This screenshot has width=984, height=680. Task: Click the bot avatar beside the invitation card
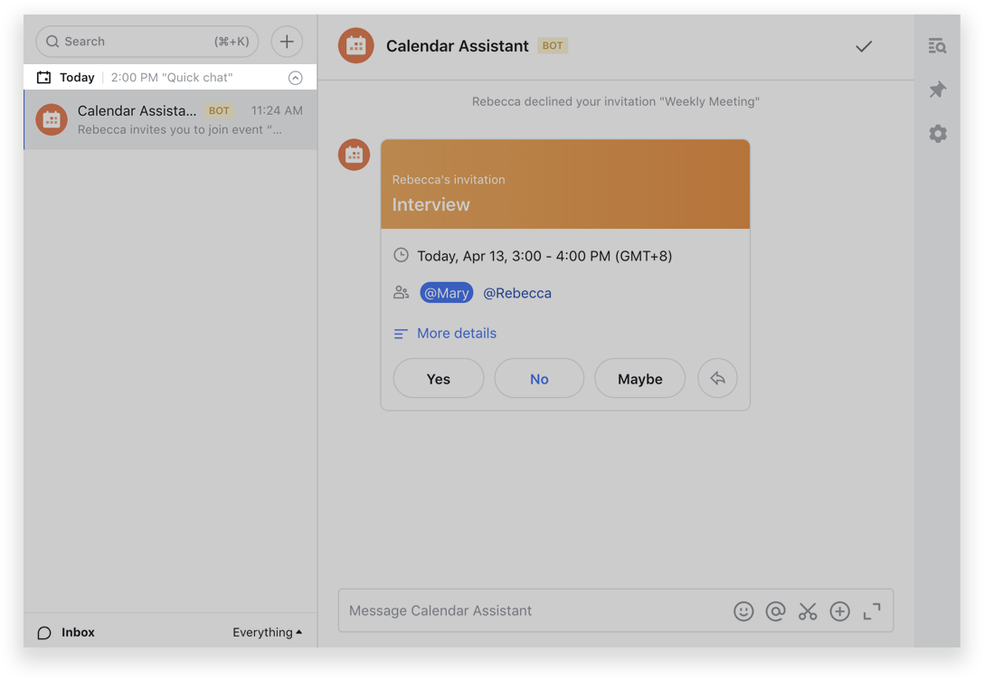click(354, 155)
